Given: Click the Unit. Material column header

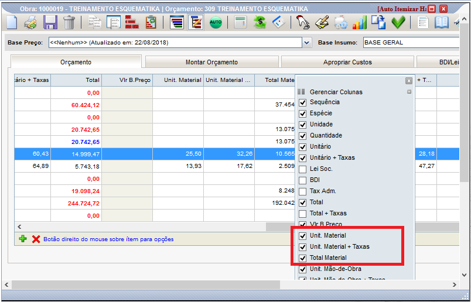Looking at the screenshot, I should pyautogui.click(x=178, y=80).
